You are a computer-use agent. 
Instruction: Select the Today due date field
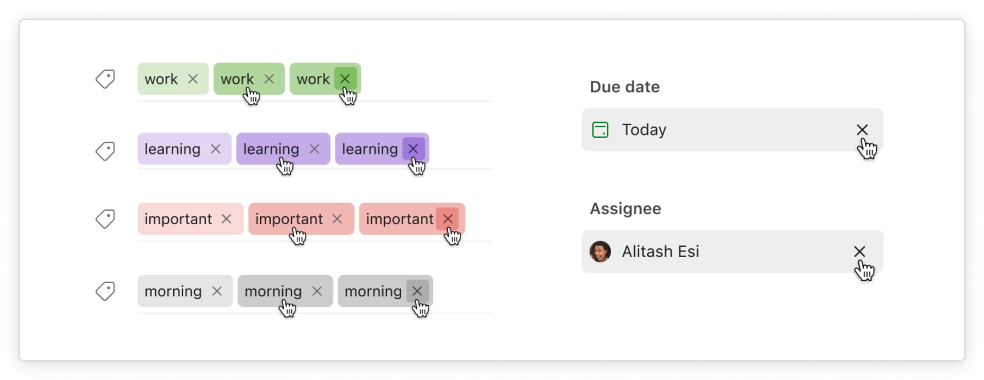coord(726,129)
